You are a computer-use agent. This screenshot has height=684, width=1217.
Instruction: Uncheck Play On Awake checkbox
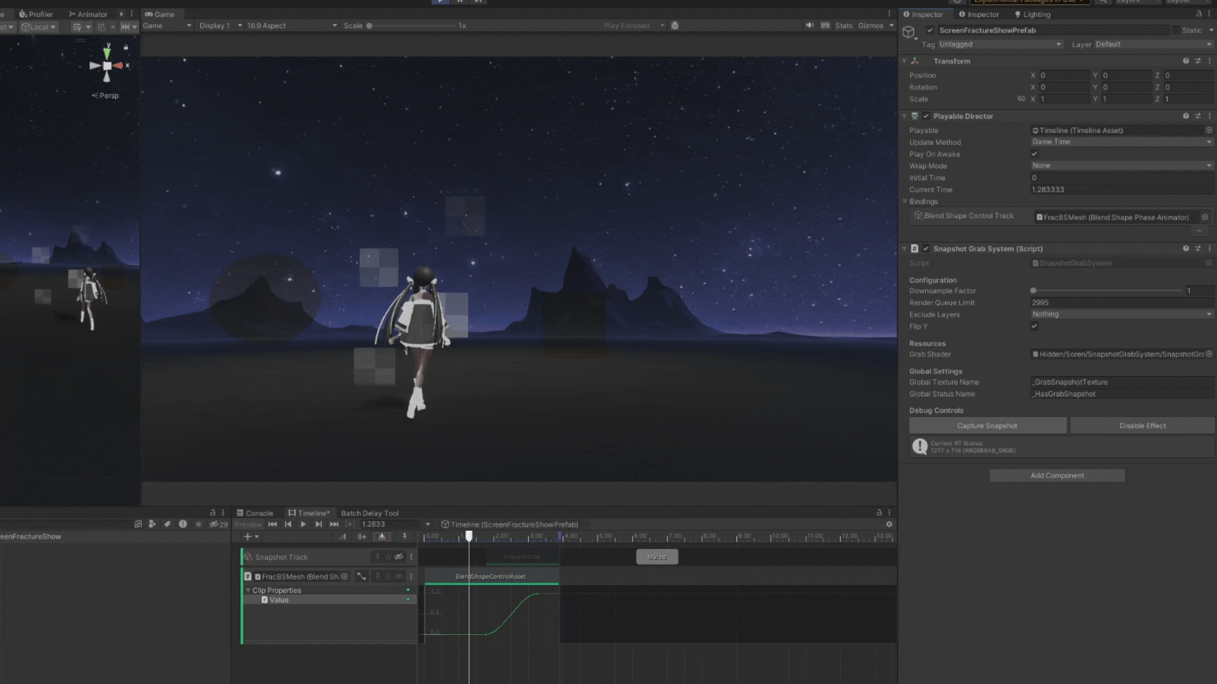pyautogui.click(x=1034, y=154)
